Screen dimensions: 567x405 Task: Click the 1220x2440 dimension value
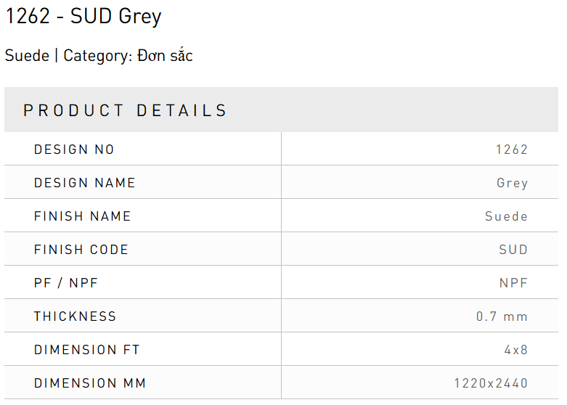click(491, 383)
